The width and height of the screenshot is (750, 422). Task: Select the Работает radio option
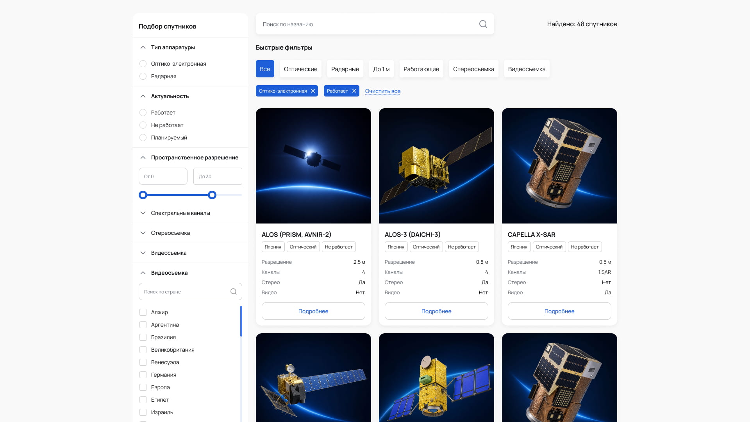[x=143, y=113]
